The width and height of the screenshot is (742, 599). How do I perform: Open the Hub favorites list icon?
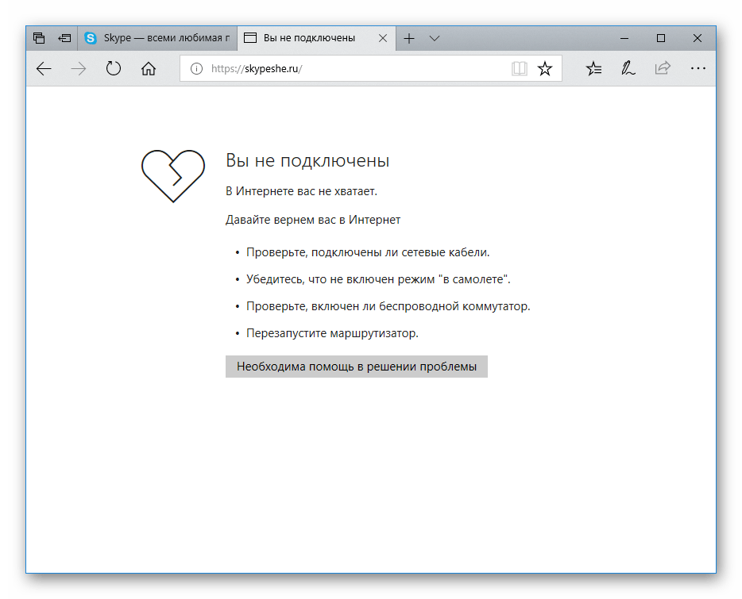593,68
